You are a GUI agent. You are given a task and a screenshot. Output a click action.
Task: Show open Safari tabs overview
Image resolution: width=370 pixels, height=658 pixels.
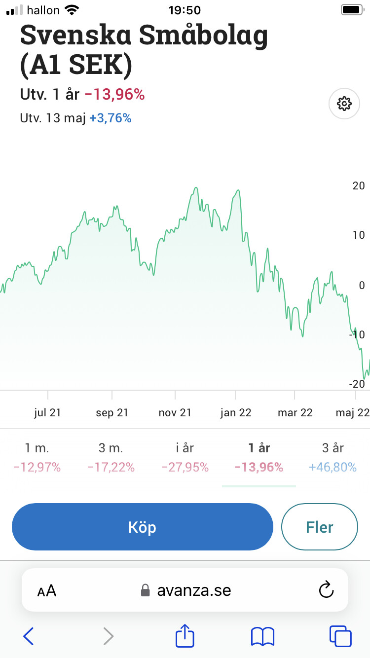pos(340,636)
